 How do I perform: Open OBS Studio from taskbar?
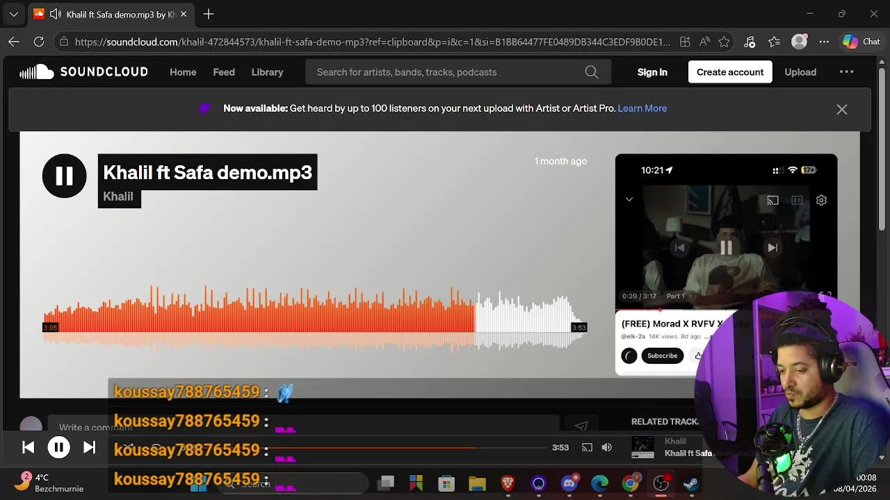[x=661, y=483]
